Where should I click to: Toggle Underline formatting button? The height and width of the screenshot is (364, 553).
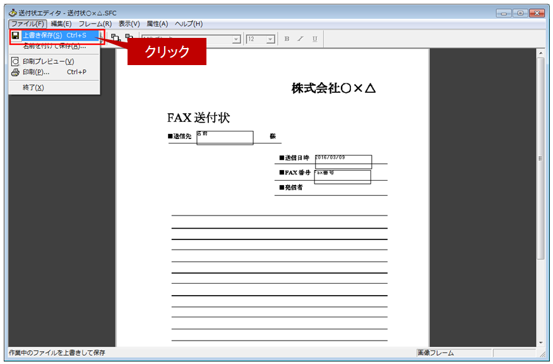coord(314,39)
